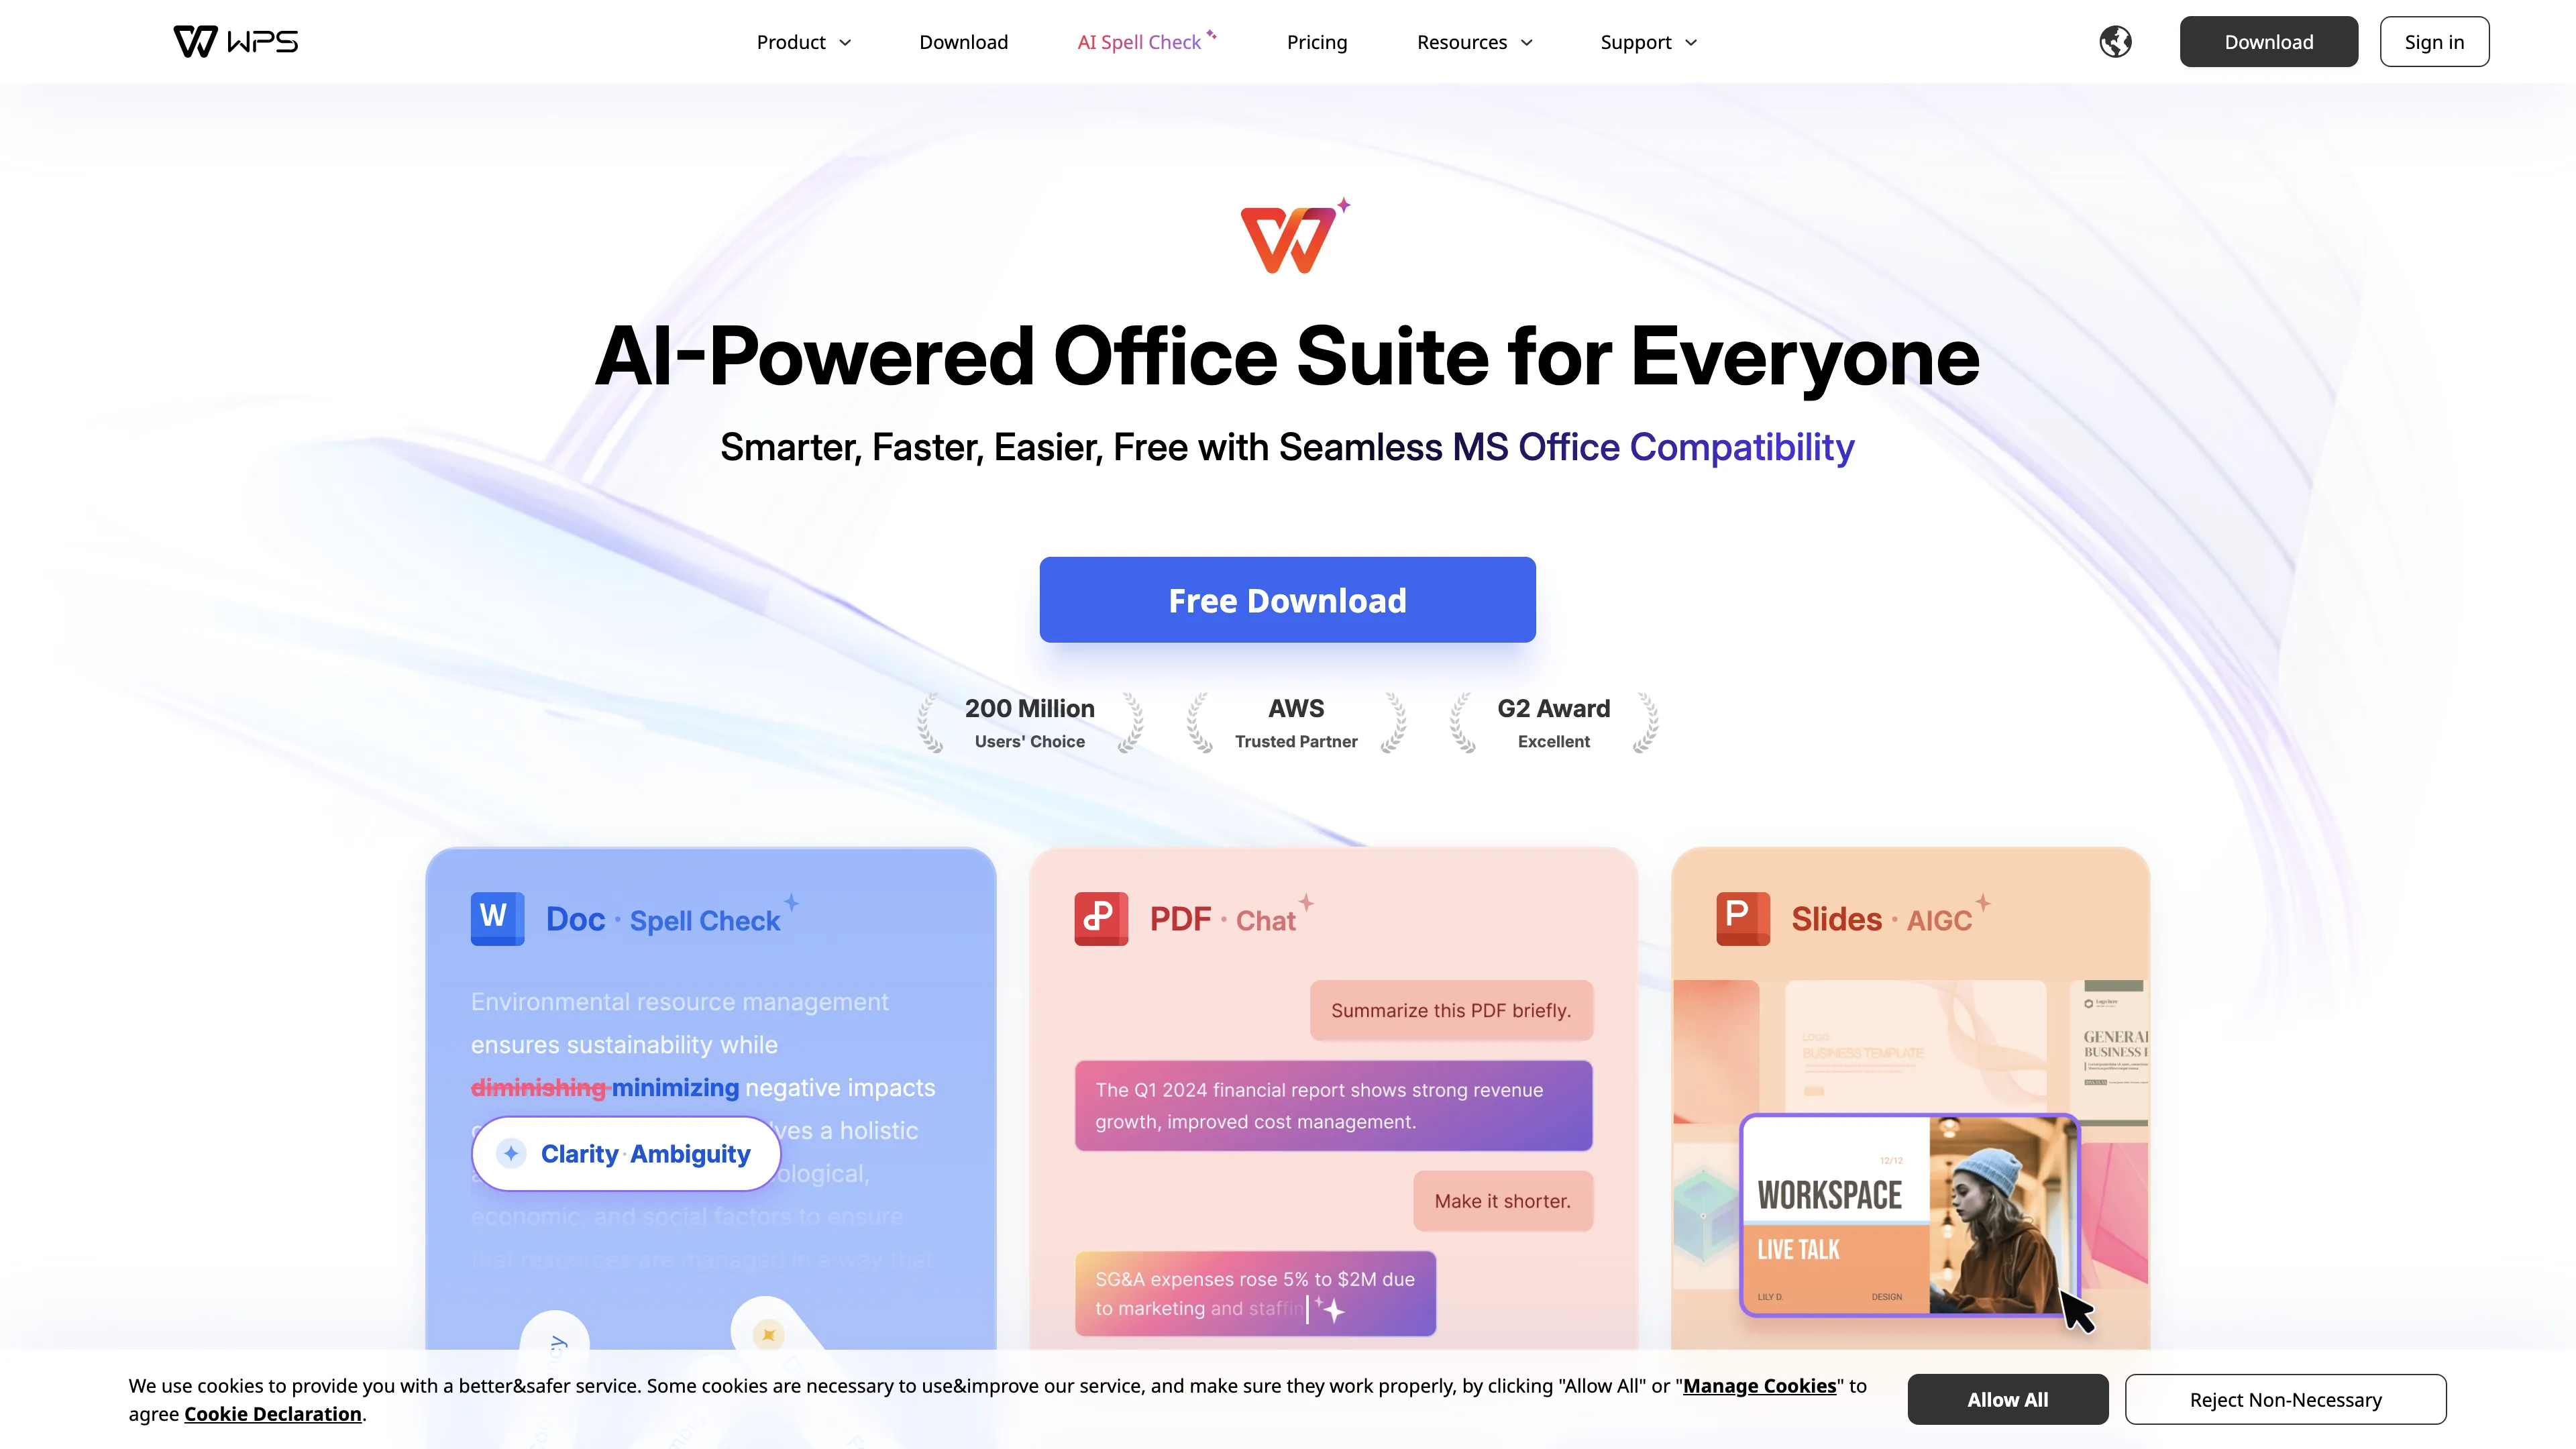Image resolution: width=2576 pixels, height=1449 pixels.
Task: Click the Sign In button
Action: [x=2432, y=41]
